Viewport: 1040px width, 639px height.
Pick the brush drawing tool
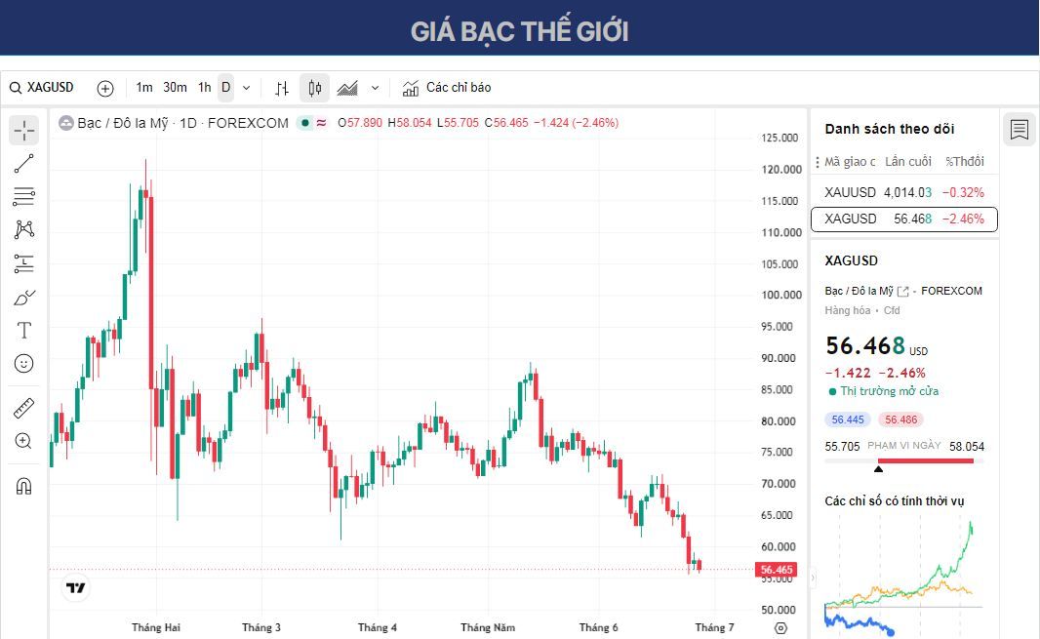point(23,298)
